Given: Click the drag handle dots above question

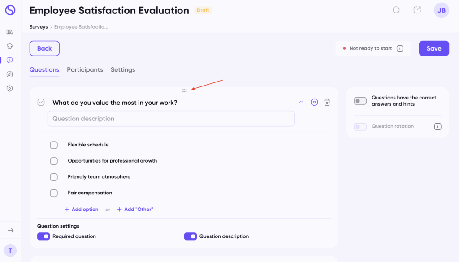Looking at the screenshot, I should (184, 90).
